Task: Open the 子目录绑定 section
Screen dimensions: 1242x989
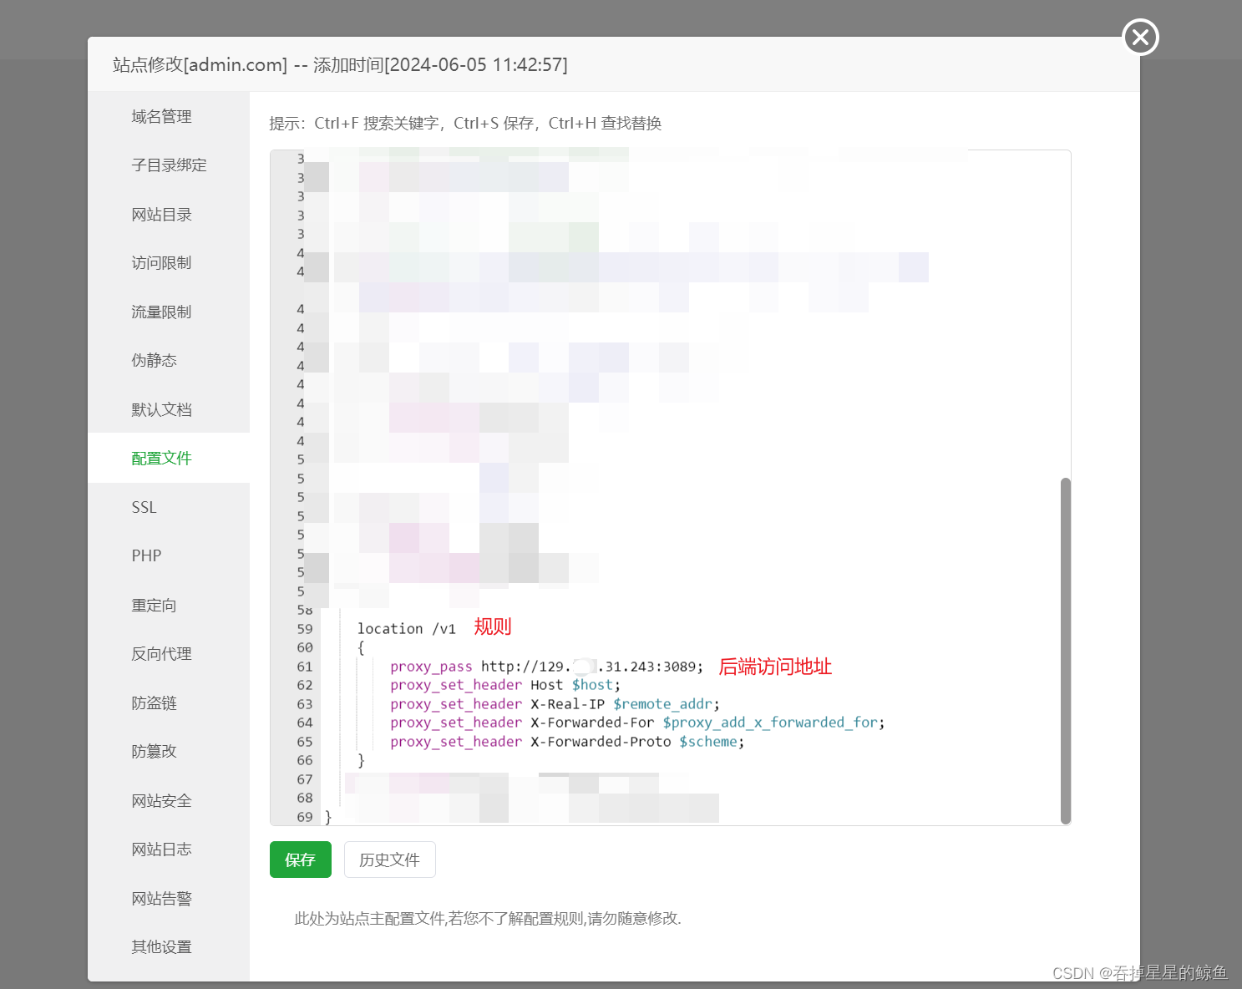Action: pyautogui.click(x=168, y=165)
